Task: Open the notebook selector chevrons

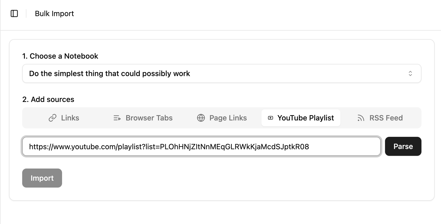Action: point(410,73)
